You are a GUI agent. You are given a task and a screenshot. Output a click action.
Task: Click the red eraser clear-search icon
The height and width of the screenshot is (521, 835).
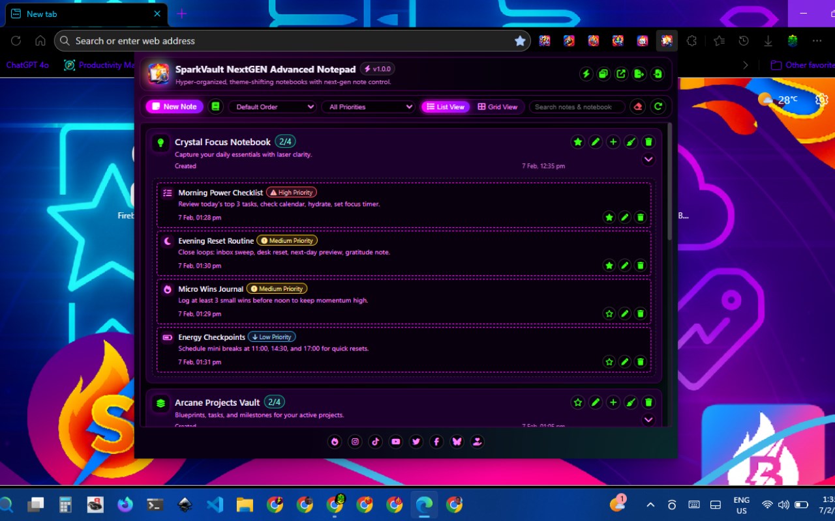[638, 107]
